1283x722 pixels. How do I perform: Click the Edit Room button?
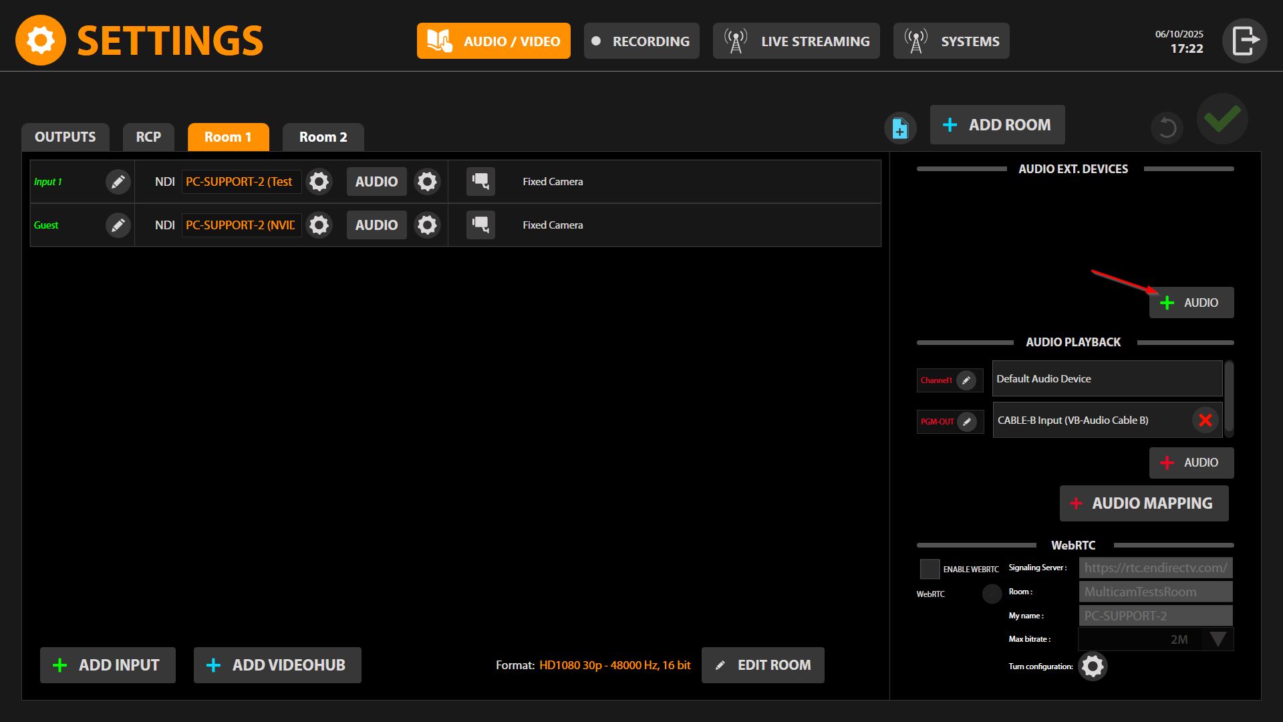pos(763,665)
